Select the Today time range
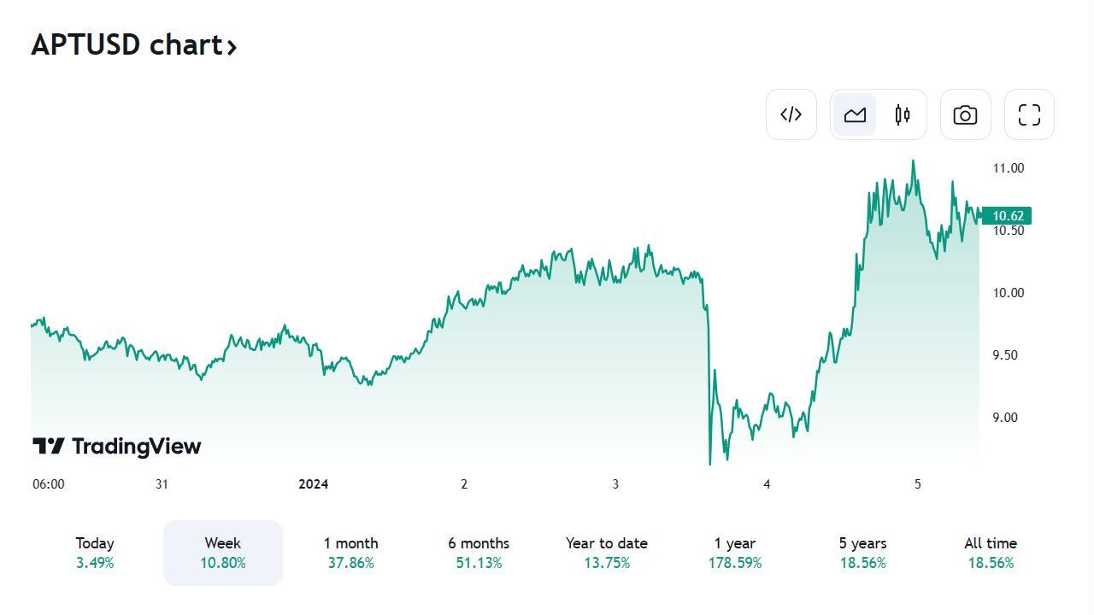 pyautogui.click(x=95, y=553)
